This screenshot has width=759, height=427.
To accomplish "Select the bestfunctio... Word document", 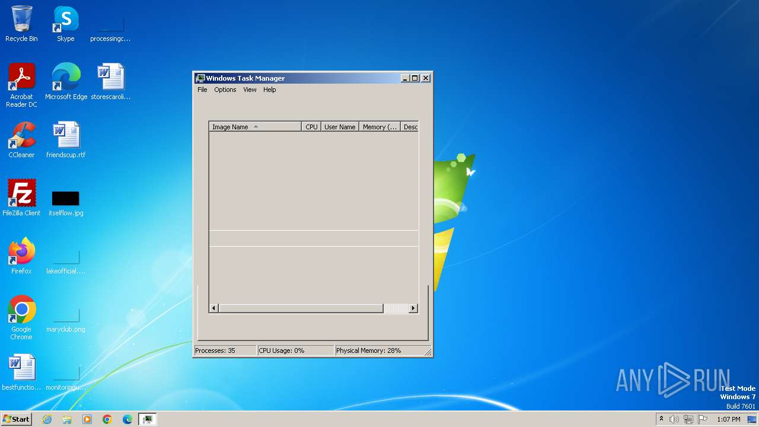I will pos(21,372).
